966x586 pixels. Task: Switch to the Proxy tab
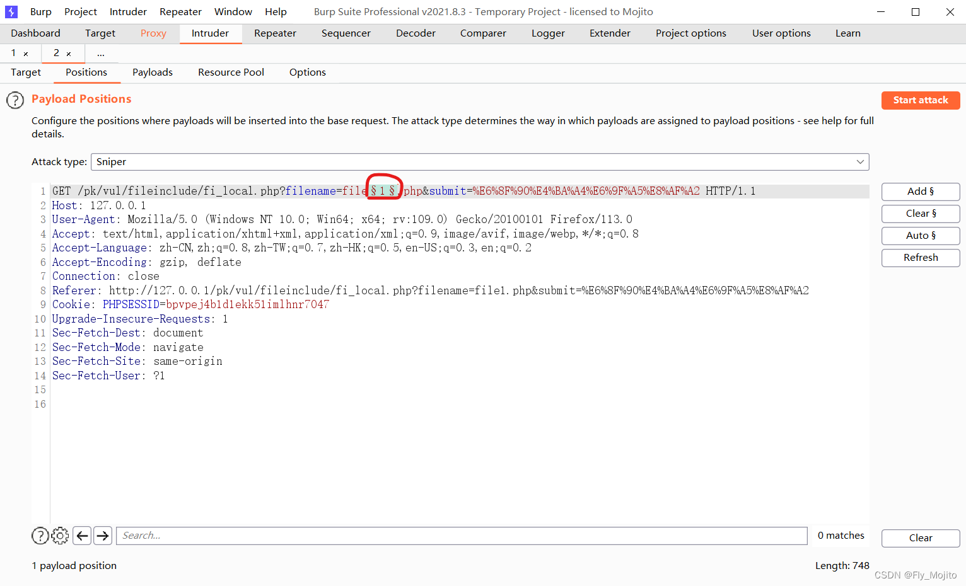(153, 33)
